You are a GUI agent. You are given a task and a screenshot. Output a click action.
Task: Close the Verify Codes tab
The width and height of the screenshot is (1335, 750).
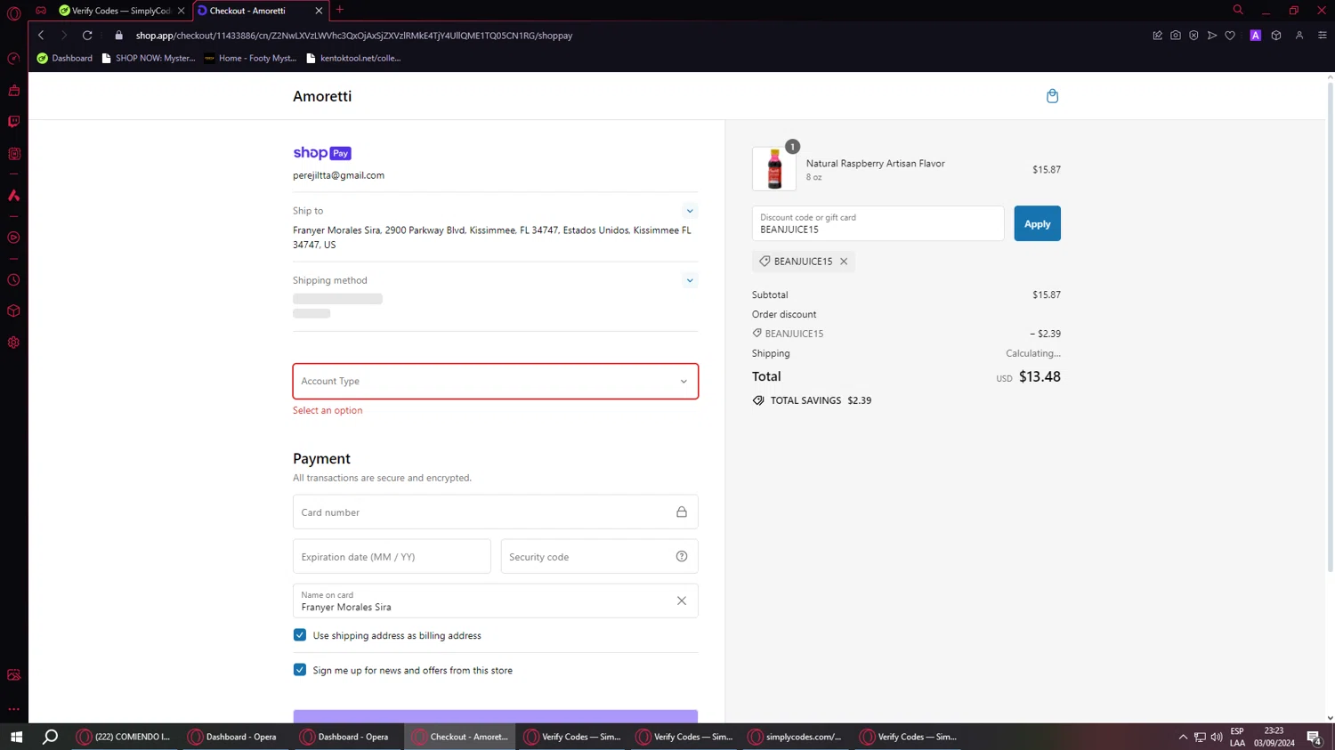182,11
